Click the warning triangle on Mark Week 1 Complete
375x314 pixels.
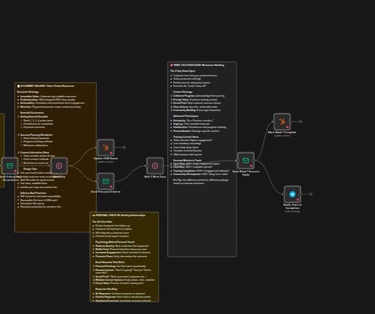(287, 127)
